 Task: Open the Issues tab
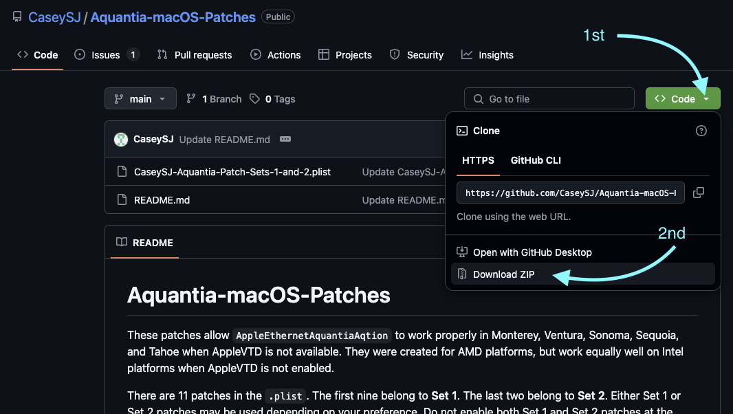pyautogui.click(x=107, y=55)
